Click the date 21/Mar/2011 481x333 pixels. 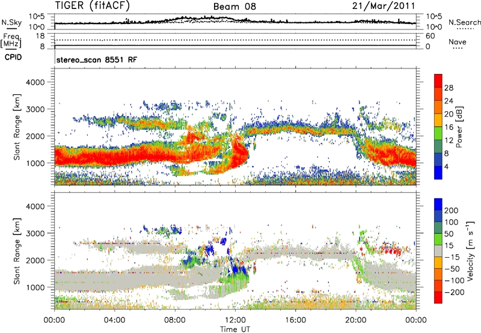(384, 6)
